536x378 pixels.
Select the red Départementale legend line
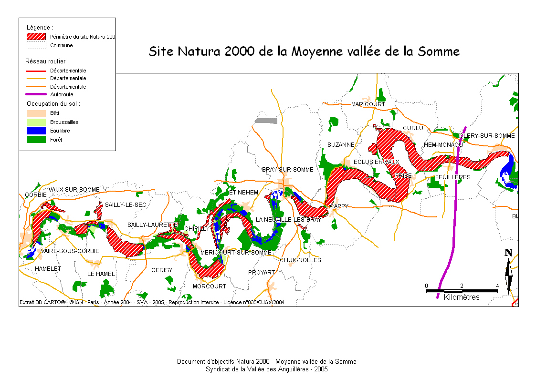(x=36, y=71)
